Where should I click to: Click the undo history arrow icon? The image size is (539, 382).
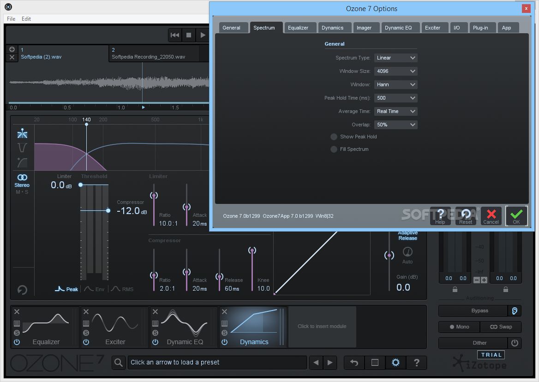pos(354,363)
